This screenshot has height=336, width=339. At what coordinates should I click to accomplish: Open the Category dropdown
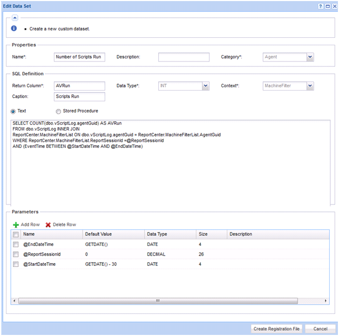coord(310,57)
